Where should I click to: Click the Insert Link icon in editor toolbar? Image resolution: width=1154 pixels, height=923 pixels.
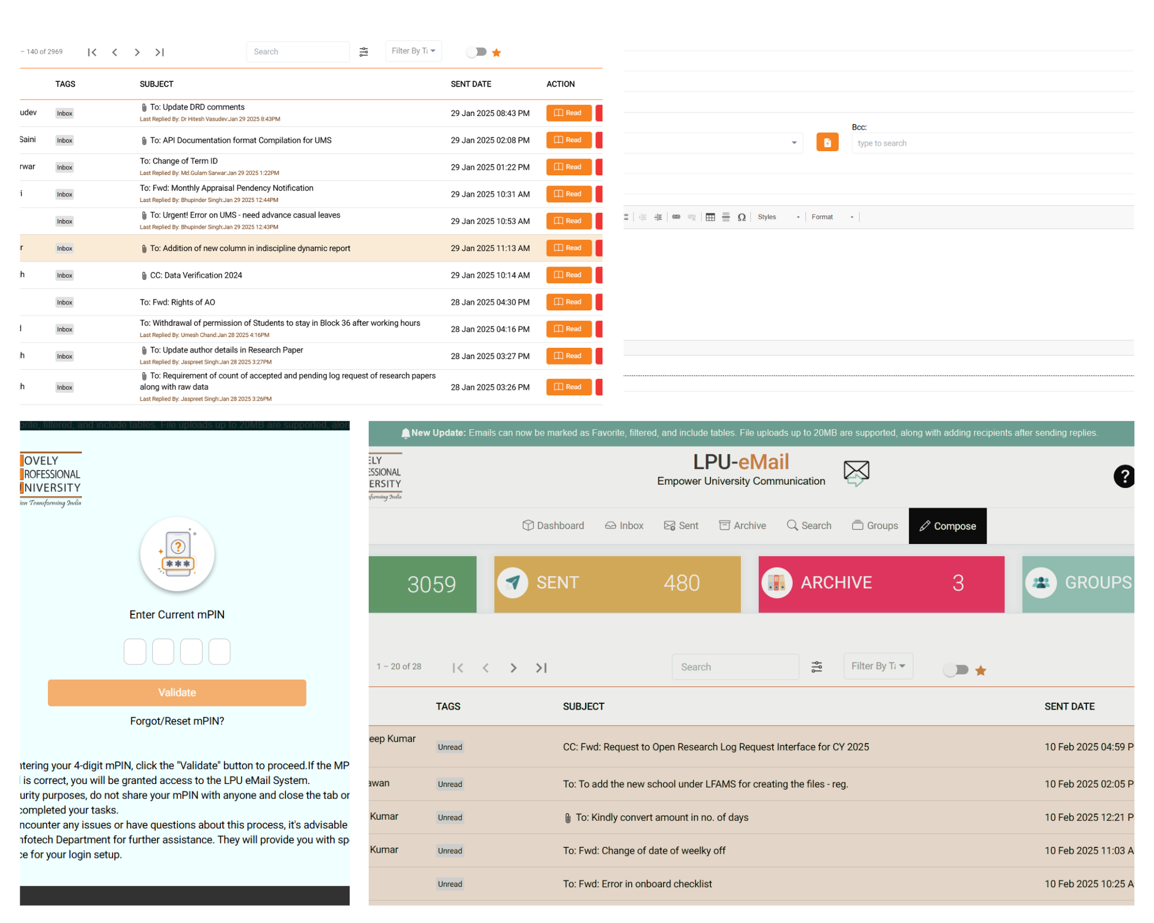click(676, 217)
